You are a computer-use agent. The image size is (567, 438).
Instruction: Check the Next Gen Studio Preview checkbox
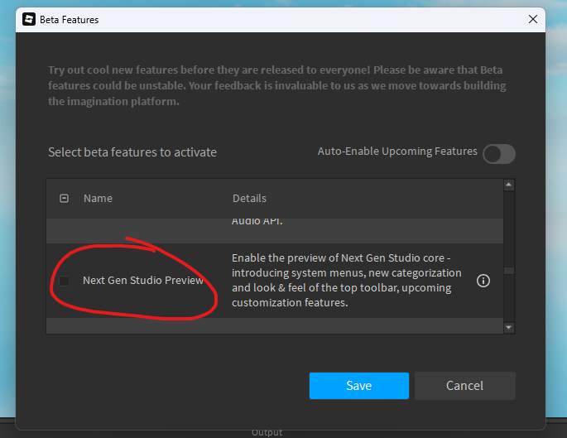[x=64, y=281]
